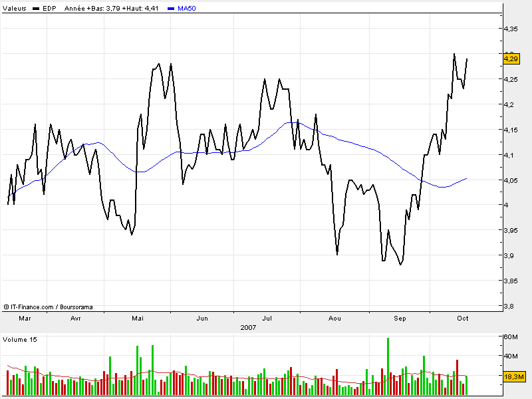Screen dimensions: 532x399
Task: Switch to the Mai month label
Action: coord(137,319)
